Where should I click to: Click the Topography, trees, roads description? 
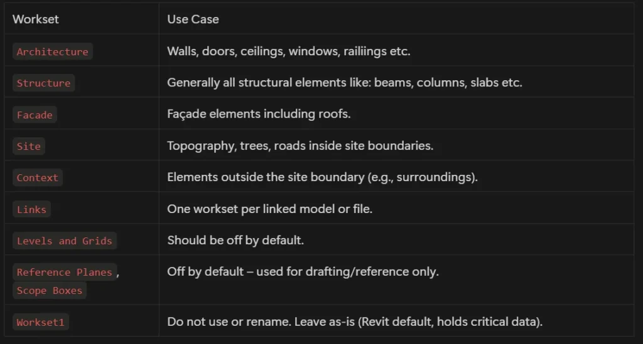coord(300,145)
